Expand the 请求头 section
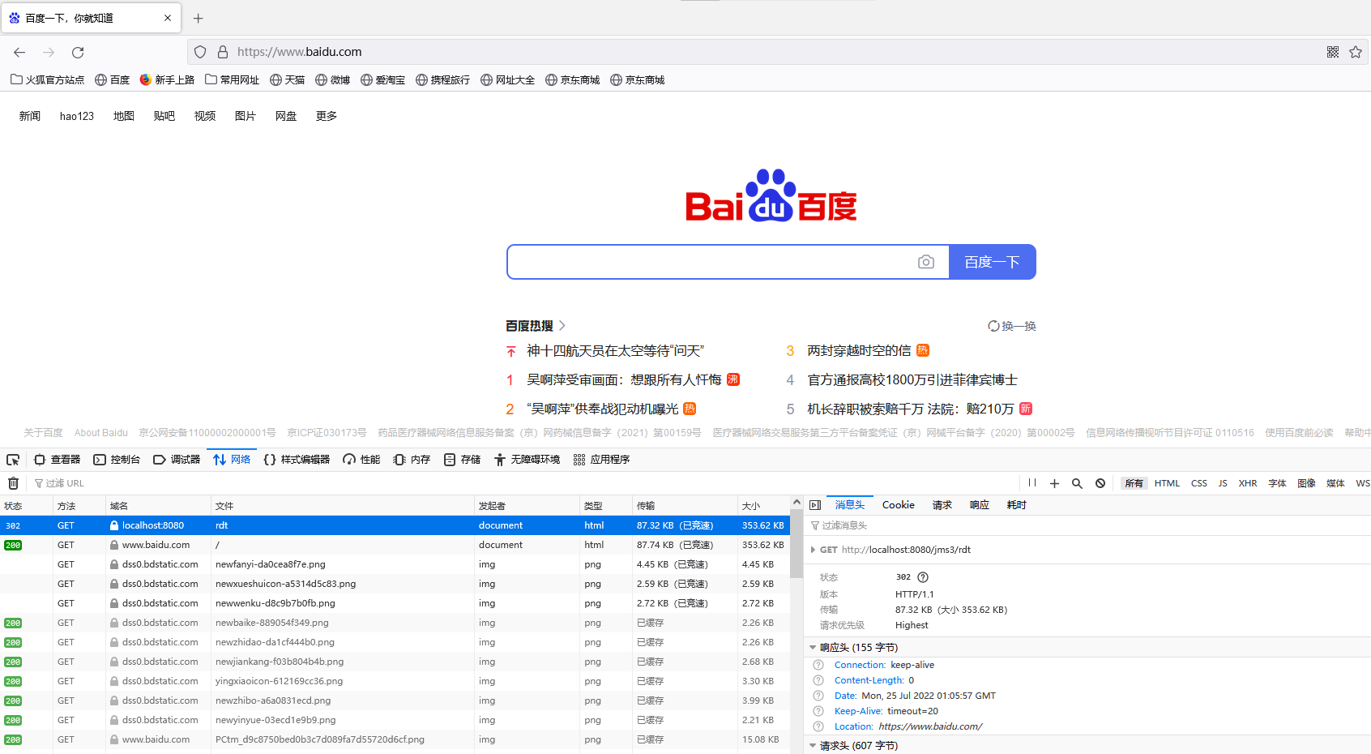The height and width of the screenshot is (754, 1371). click(x=813, y=745)
